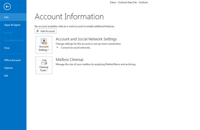Click the Cleanup Tools mailbox broom icon
The image size is (200, 130).
point(44,62)
